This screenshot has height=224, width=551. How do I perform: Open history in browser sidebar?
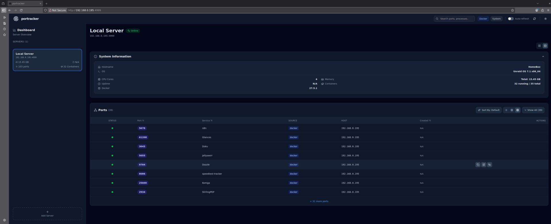[x=4, y=29]
